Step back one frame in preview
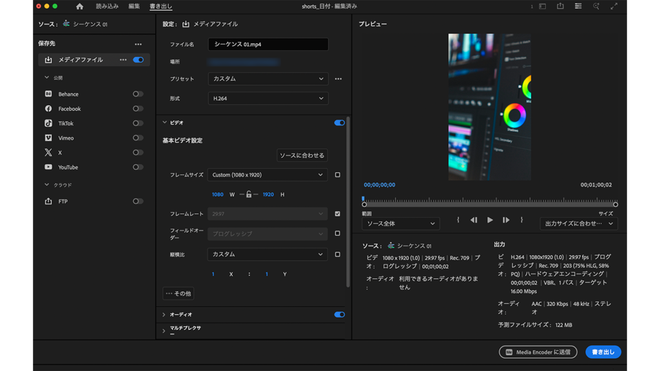The height and width of the screenshot is (371, 660). click(x=474, y=220)
